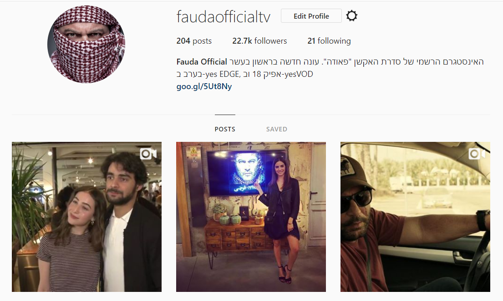The height and width of the screenshot is (301, 503).
Task: Click the Edit Profile button
Action: coord(311,16)
